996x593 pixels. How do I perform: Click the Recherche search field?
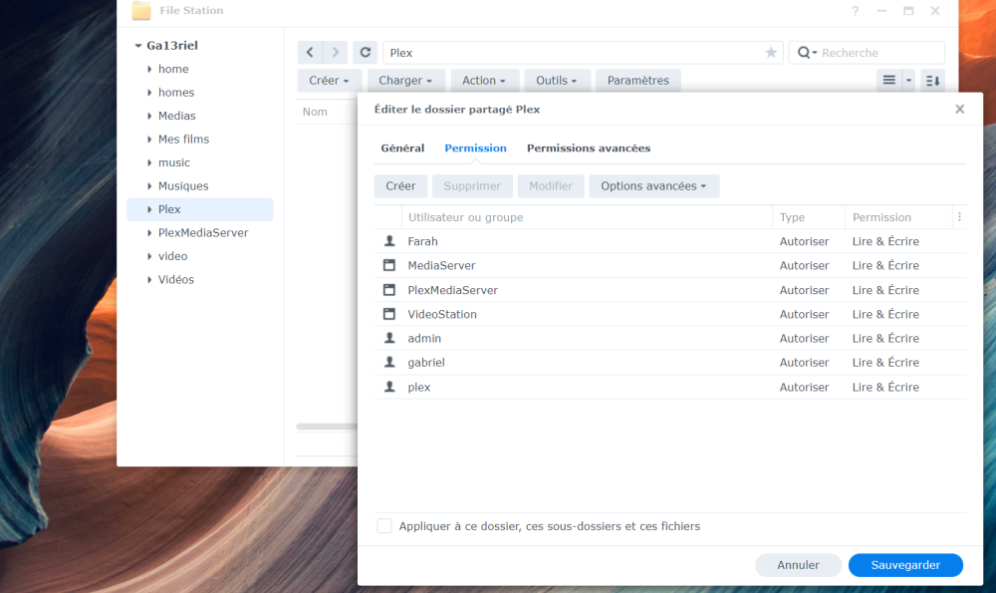[x=876, y=53]
